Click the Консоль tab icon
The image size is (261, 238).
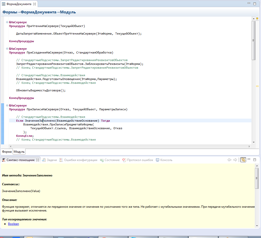pyautogui.click(x=157, y=160)
